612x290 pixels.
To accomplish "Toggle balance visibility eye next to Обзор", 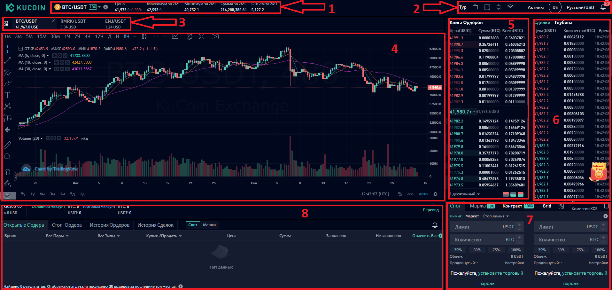I will [x=19, y=207].
